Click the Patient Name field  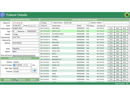click(x=25, y=28)
